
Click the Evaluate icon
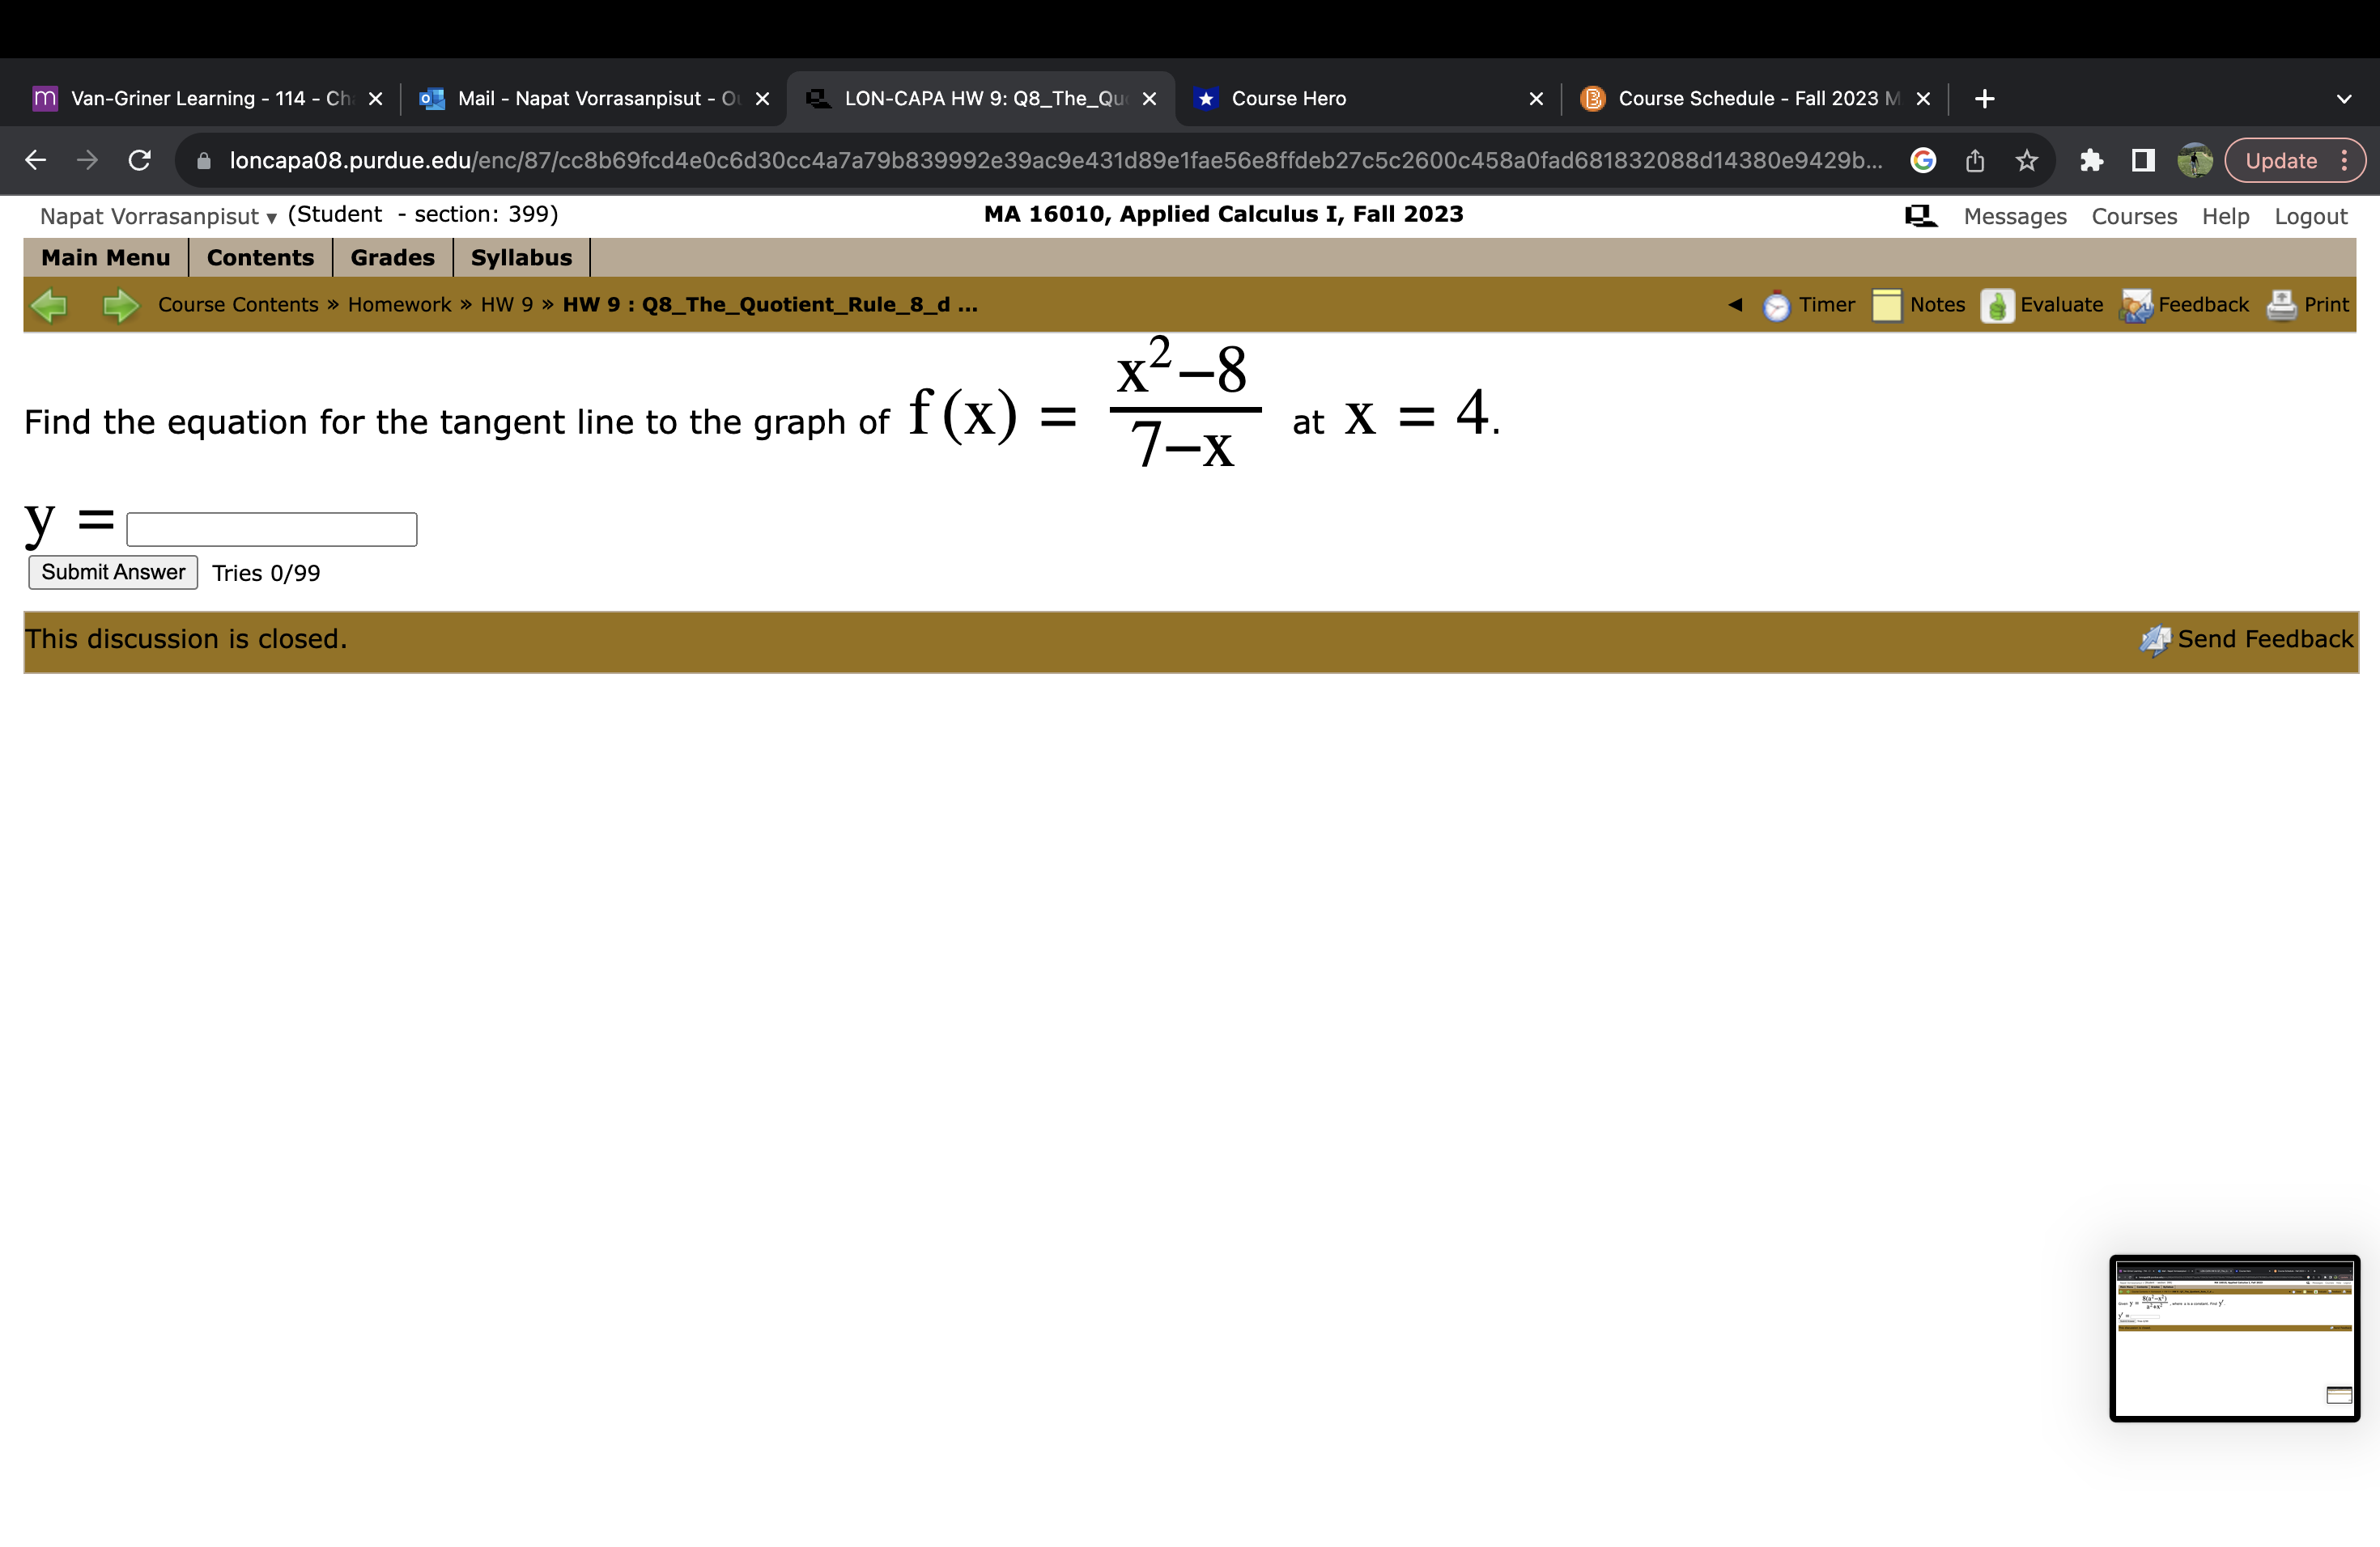pos(1998,305)
